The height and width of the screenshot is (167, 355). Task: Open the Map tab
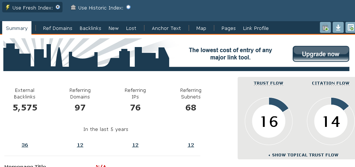tap(201, 28)
